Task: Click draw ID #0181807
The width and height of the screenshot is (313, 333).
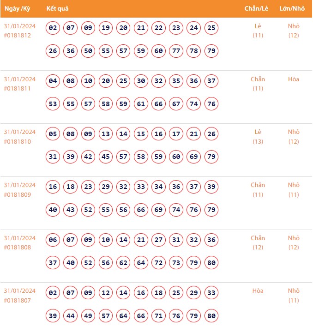Action: pyautogui.click(x=18, y=301)
